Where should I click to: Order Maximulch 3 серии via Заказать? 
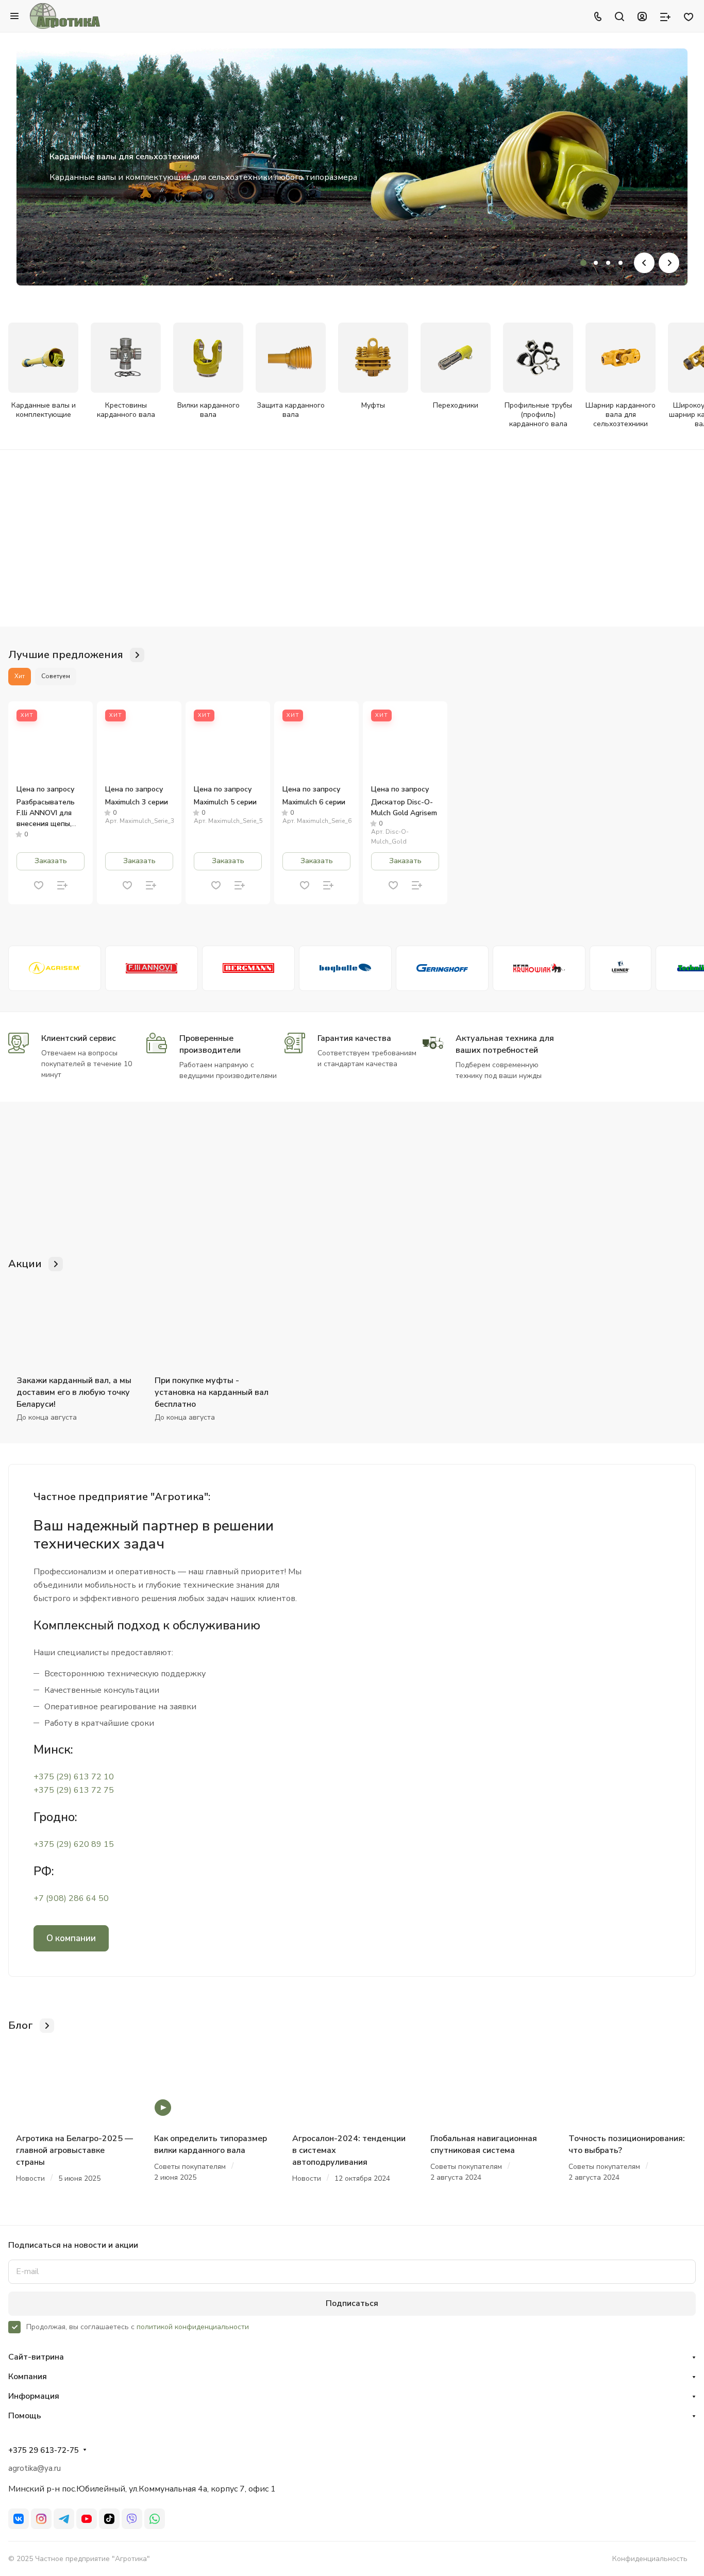pyautogui.click(x=139, y=861)
